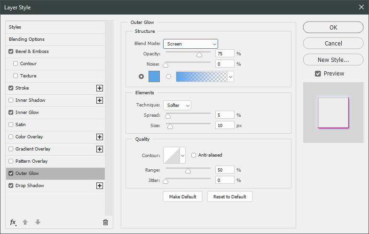Viewport: 369px width, 234px height.
Task: Click the blue glow color swatch
Action: pos(154,76)
